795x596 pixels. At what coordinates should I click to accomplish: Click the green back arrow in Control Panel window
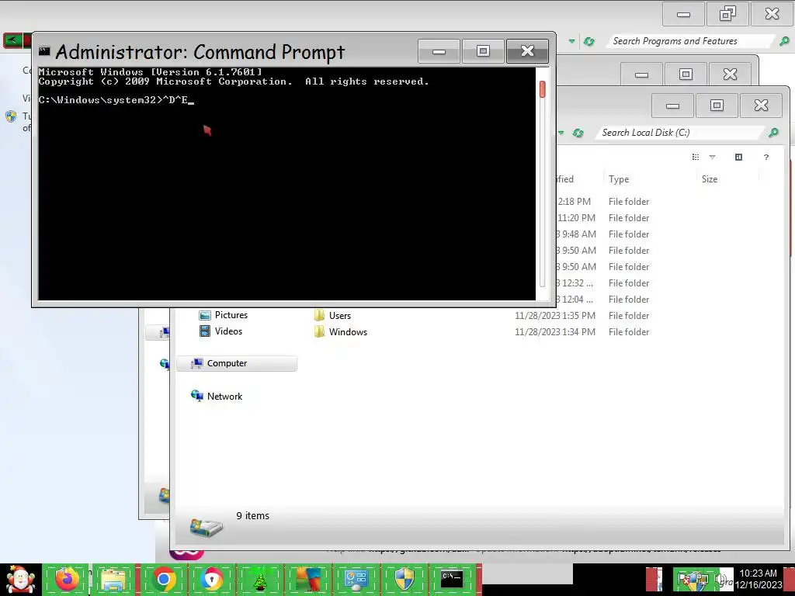tap(12, 40)
